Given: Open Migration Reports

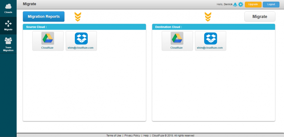Looking at the screenshot, I should pyautogui.click(x=44, y=17).
